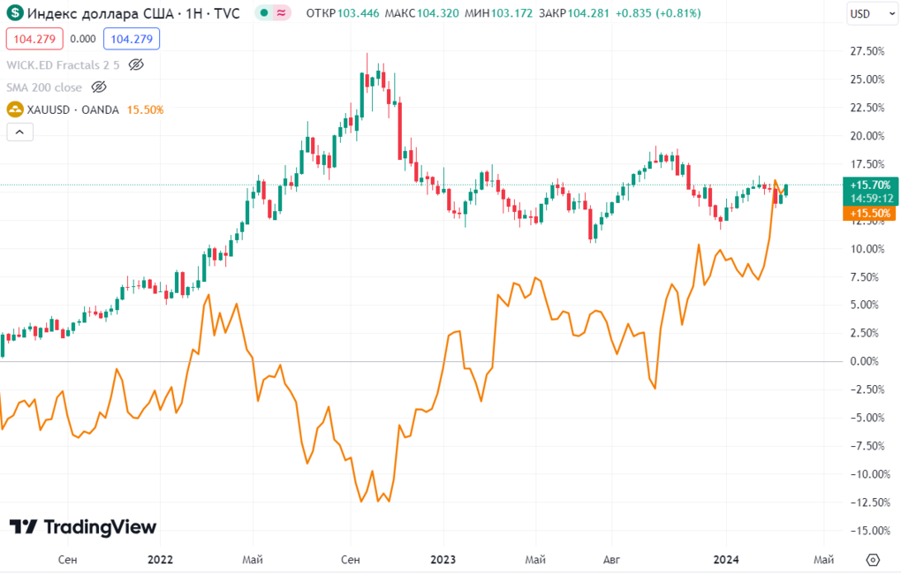Click the green market status dot
Image resolution: width=901 pixels, height=574 pixels.
[x=264, y=14]
